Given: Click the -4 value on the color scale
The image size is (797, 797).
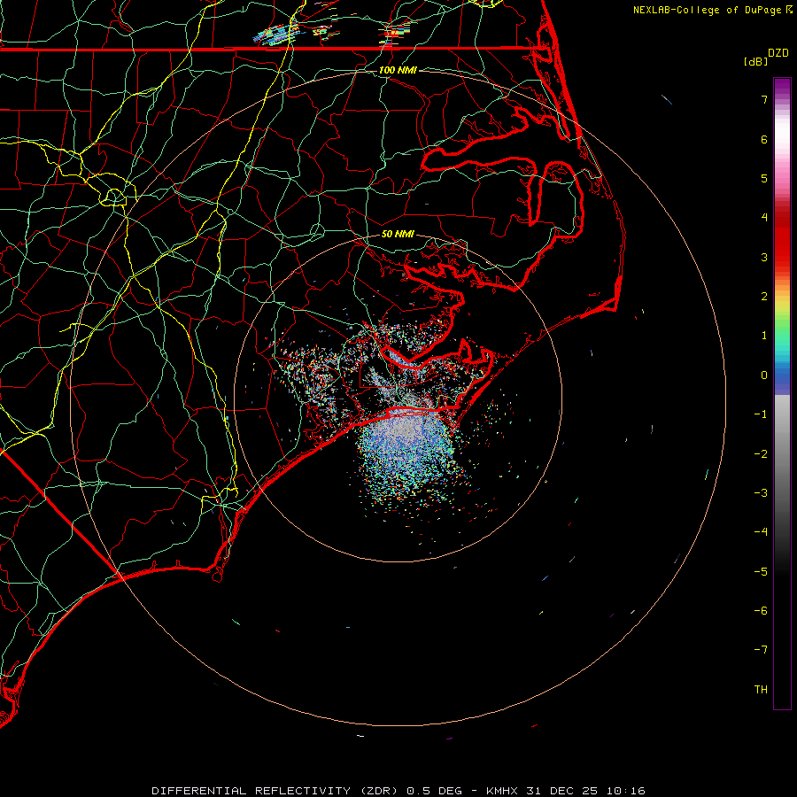Looking at the screenshot, I should click(761, 532).
